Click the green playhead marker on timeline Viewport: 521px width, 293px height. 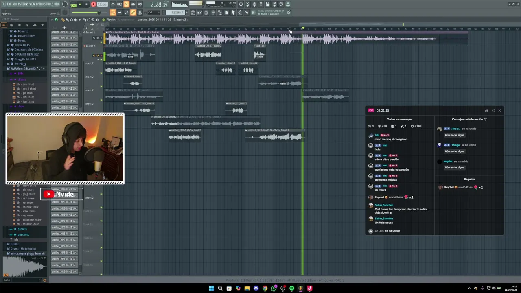[302, 28]
